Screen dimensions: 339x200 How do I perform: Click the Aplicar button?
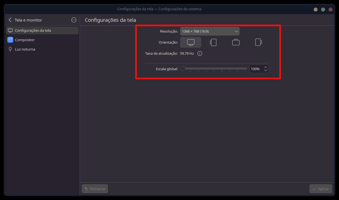click(320, 189)
